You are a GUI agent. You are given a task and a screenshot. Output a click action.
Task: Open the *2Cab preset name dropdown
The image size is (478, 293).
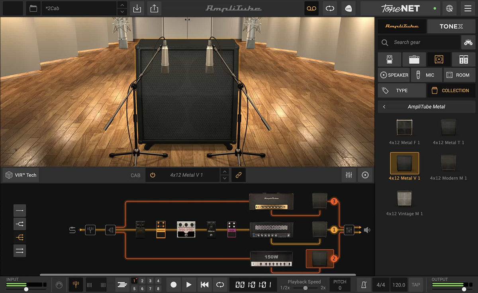pyautogui.click(x=80, y=8)
